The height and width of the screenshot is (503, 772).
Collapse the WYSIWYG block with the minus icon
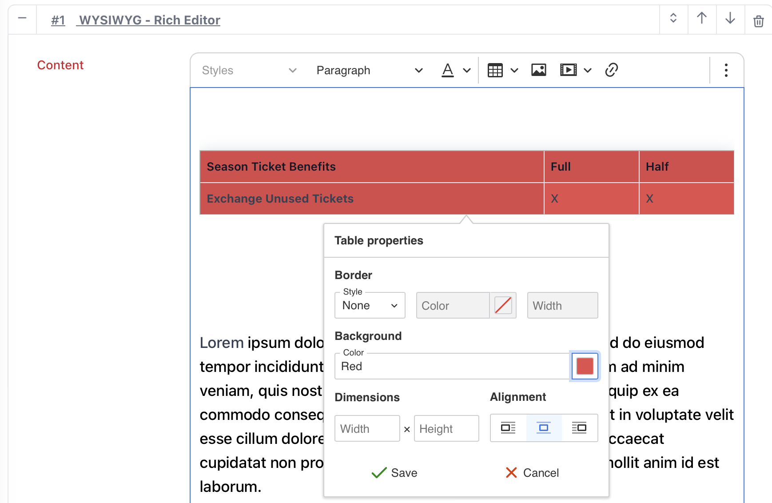pyautogui.click(x=22, y=19)
